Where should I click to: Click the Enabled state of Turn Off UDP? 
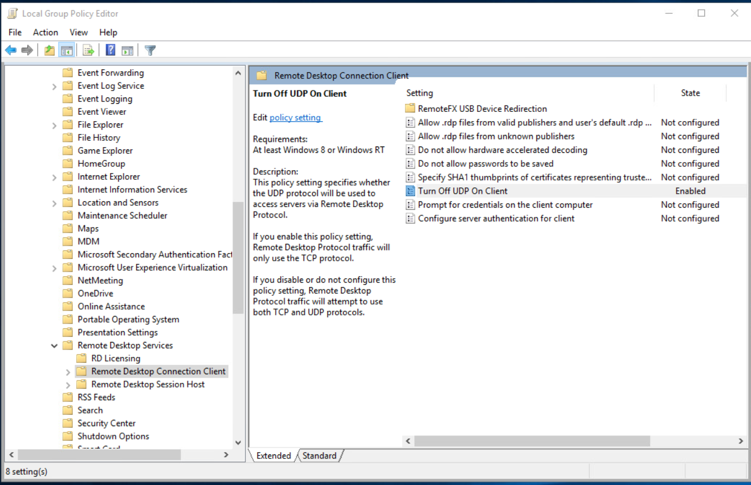coord(690,191)
